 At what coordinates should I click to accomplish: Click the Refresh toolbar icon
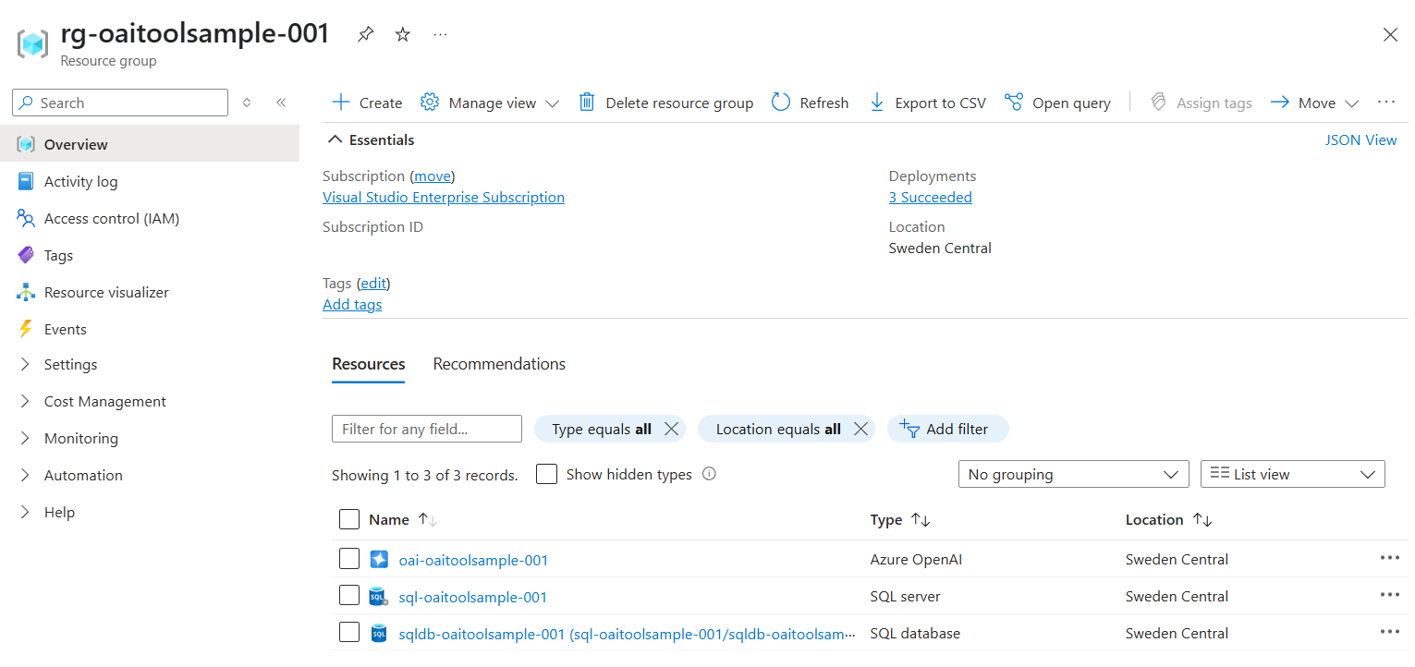click(x=781, y=103)
